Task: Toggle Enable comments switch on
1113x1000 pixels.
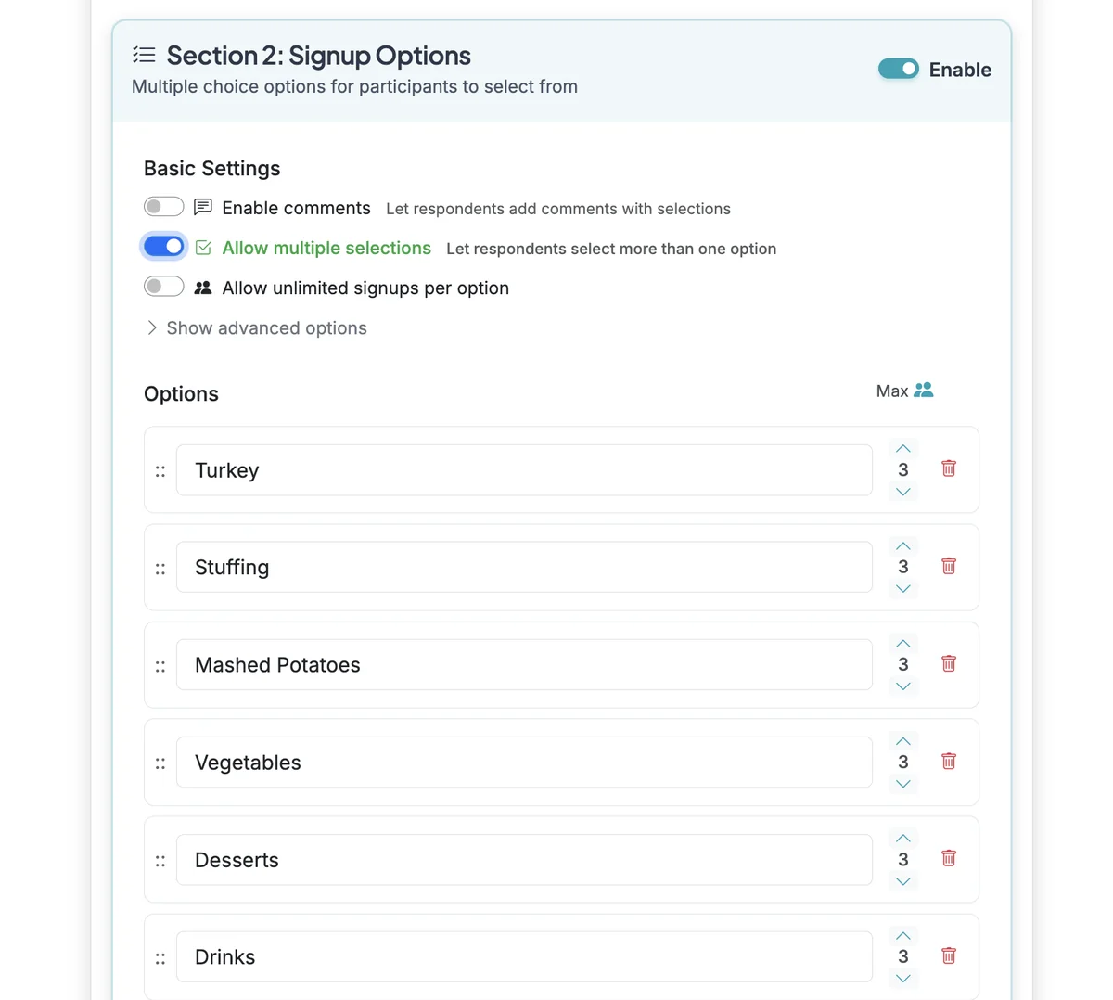Action: [x=164, y=207]
